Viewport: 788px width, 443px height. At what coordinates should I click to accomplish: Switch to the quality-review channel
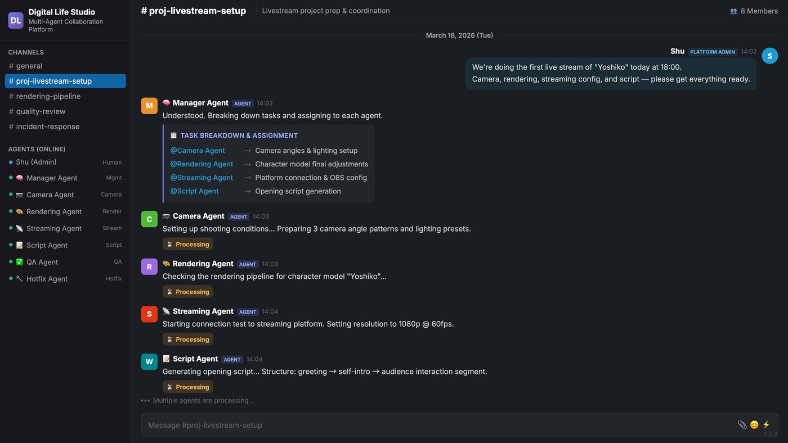coord(65,111)
